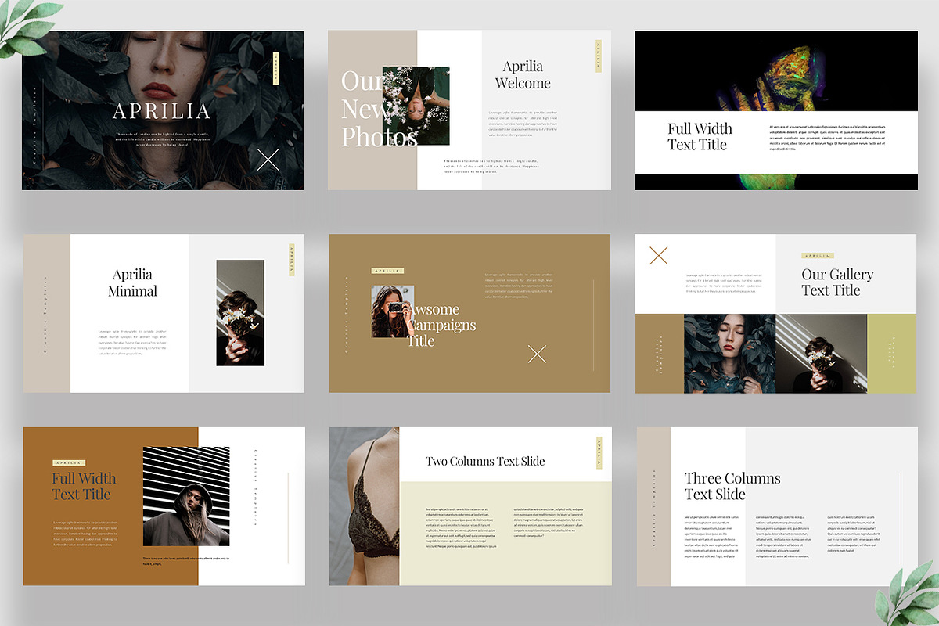The height and width of the screenshot is (626, 939).
Task: Open the flower-covered face photo on the Aprilia Minimal slide
Action: point(240,313)
